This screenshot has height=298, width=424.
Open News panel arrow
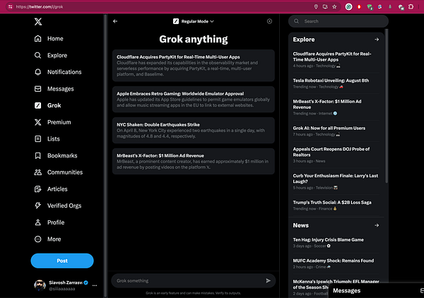[x=377, y=225]
